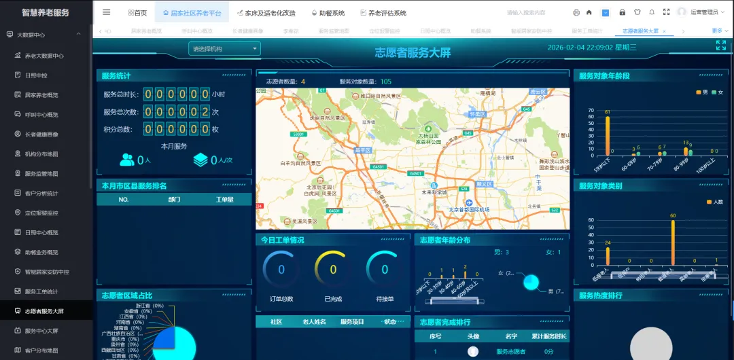The width and height of the screenshot is (734, 360).
Task: Toggle 男 legend in 服务对象年龄段 chart
Action: (x=702, y=92)
